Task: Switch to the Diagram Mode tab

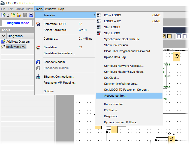Action: 18,23
